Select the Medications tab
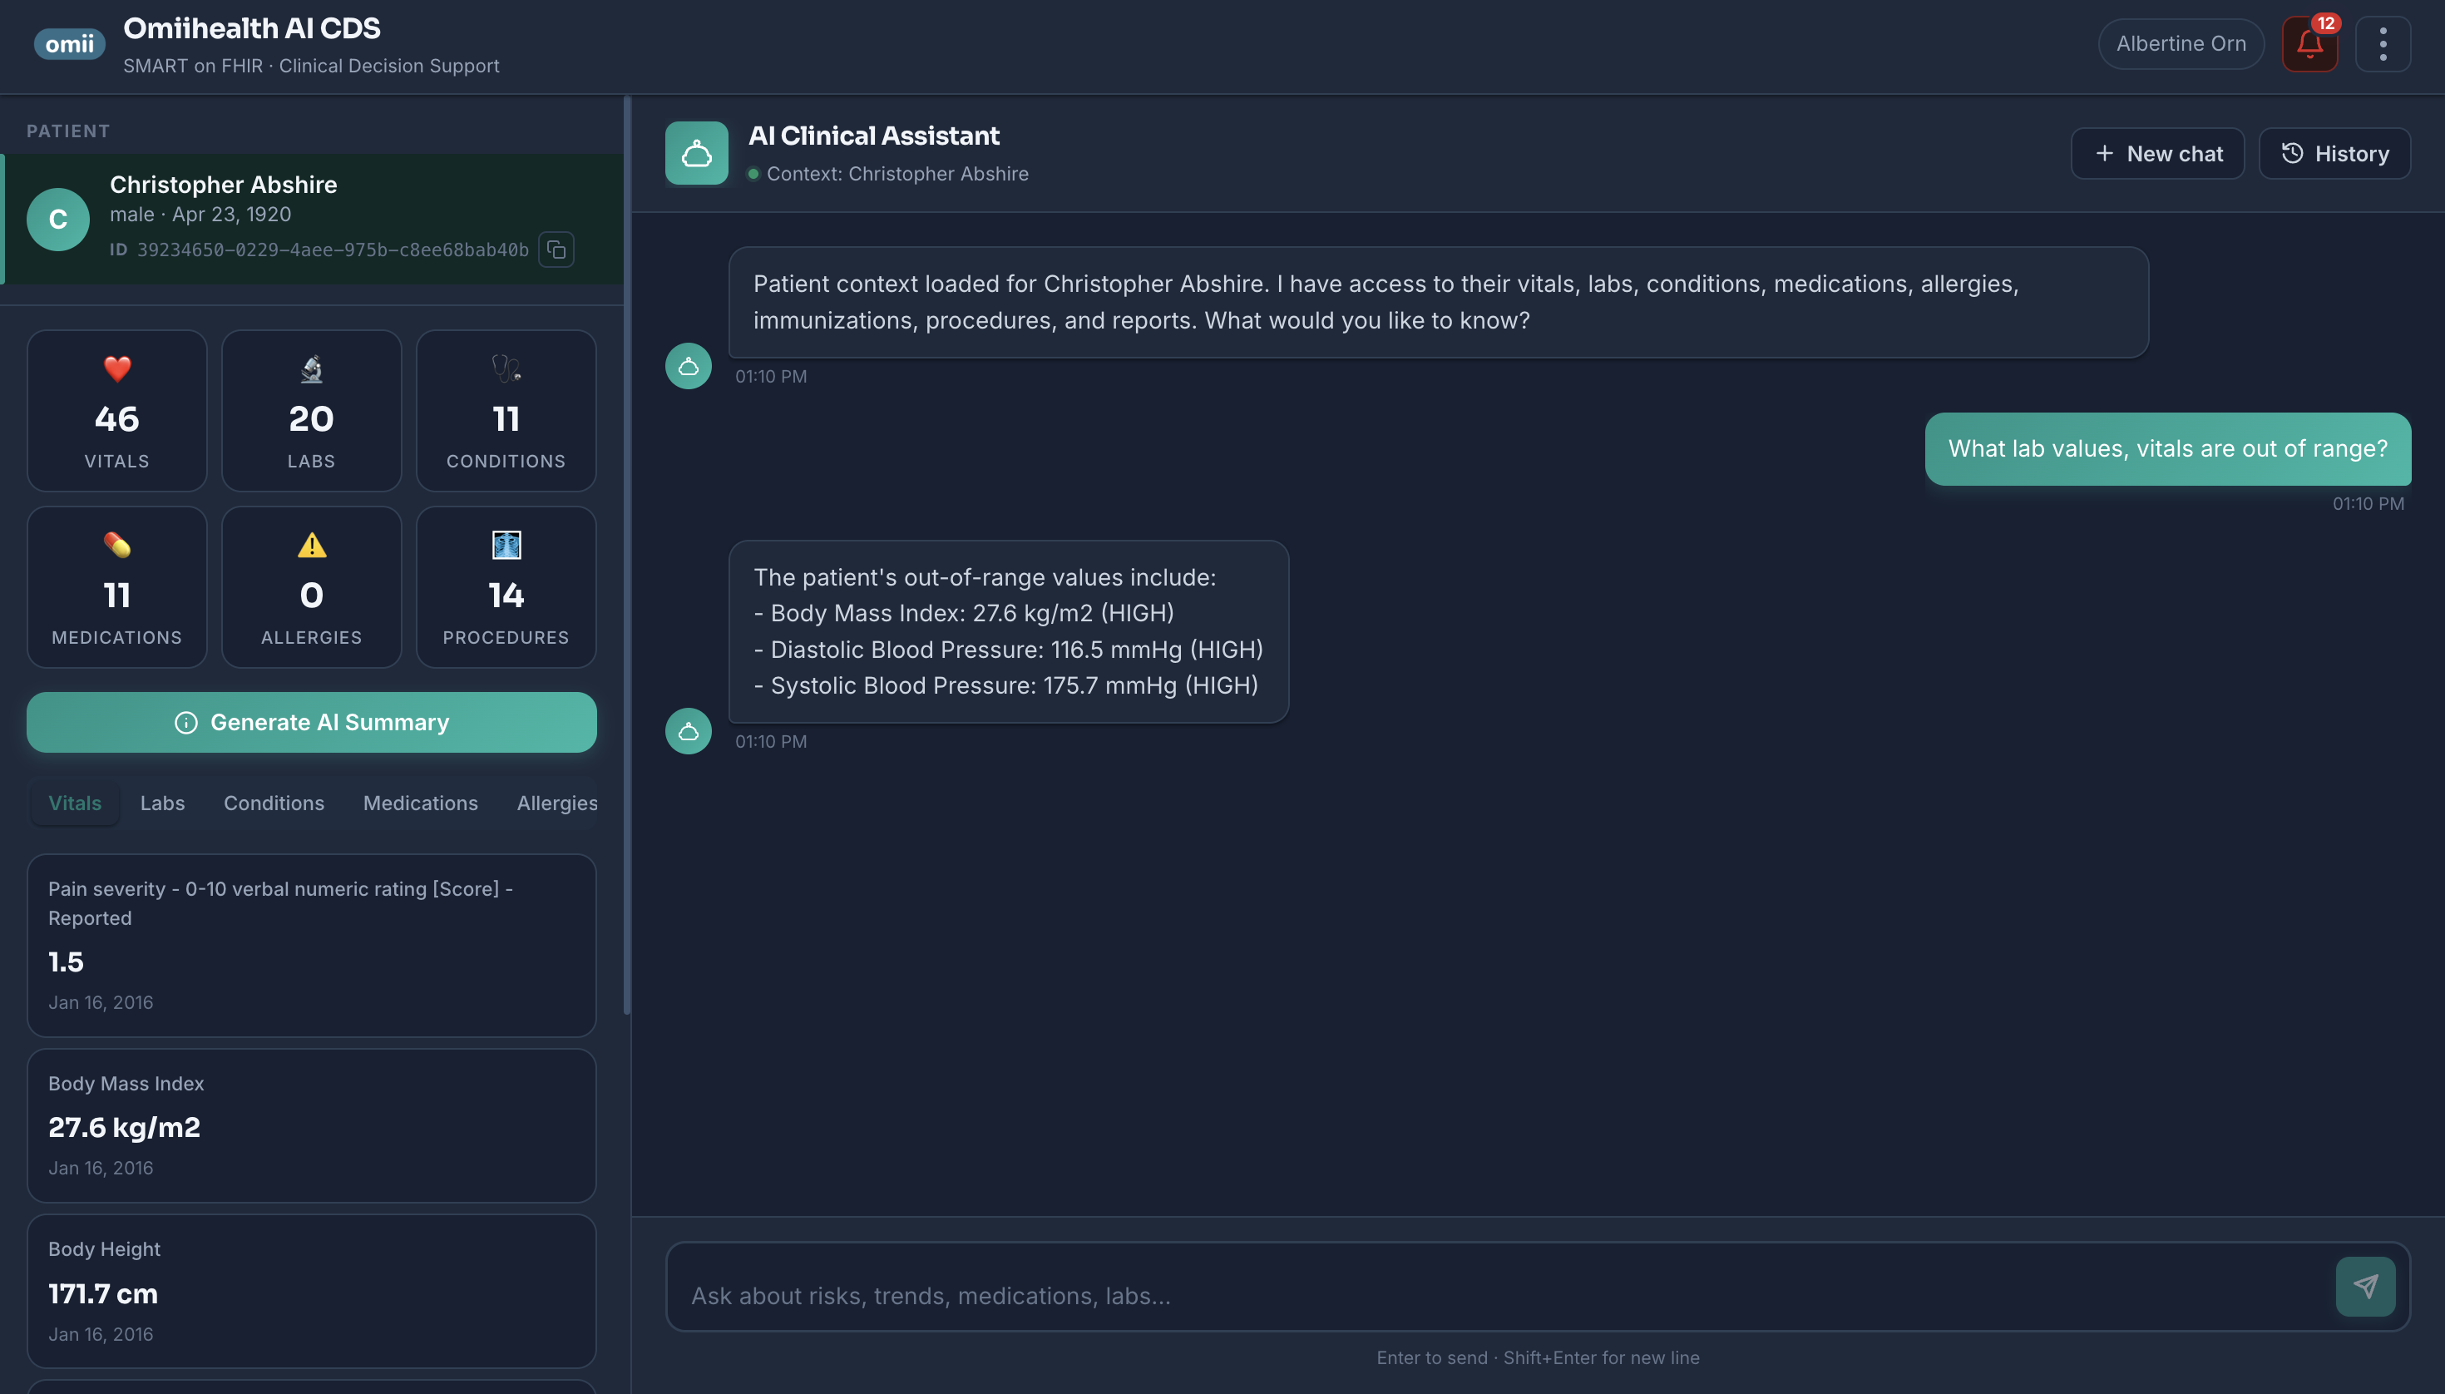The height and width of the screenshot is (1394, 2445). (x=420, y=803)
